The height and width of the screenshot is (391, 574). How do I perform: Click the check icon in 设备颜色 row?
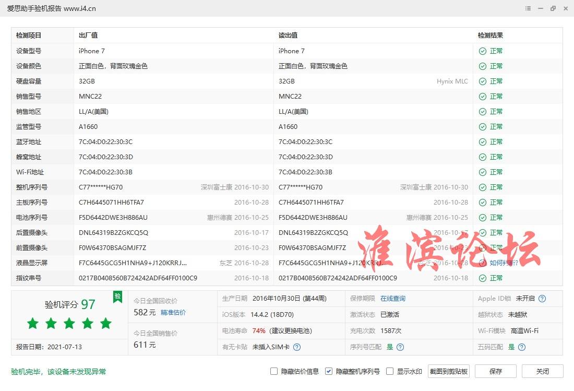pyautogui.click(x=483, y=66)
